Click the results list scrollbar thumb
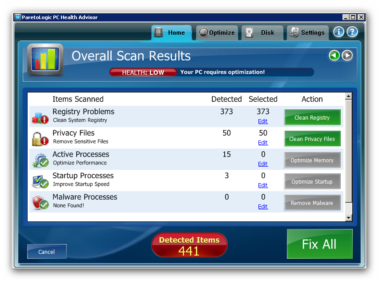The width and height of the screenshot is (379, 281). (x=348, y=151)
